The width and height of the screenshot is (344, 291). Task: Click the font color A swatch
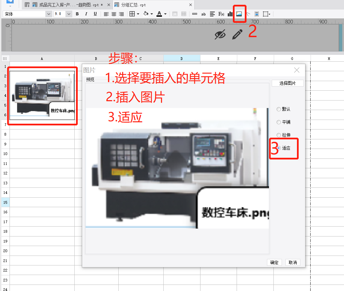[x=159, y=14]
